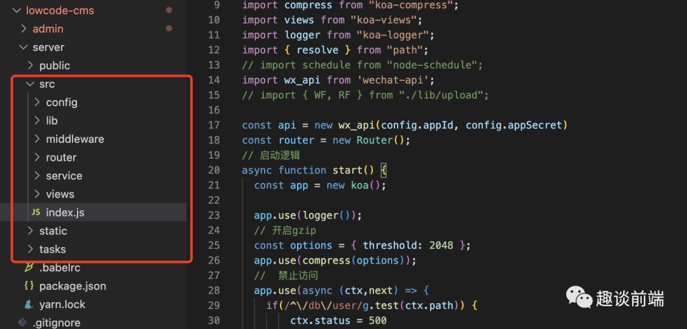
Task: Click the commented node-schedule import line
Action: point(363,65)
